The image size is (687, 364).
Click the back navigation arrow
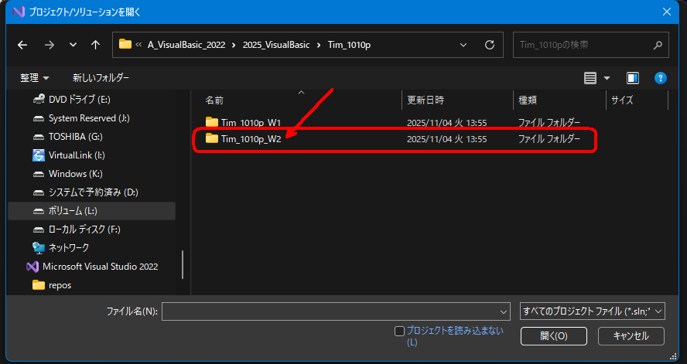tap(23, 45)
